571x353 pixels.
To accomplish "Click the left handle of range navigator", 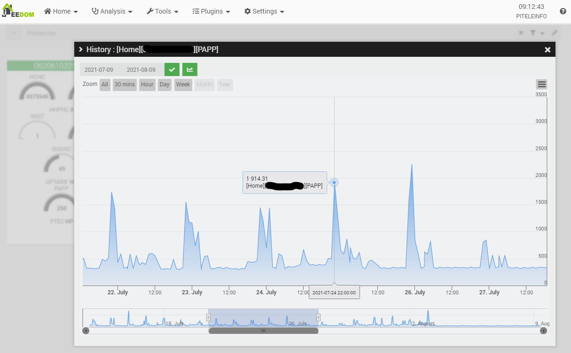I will [209, 317].
